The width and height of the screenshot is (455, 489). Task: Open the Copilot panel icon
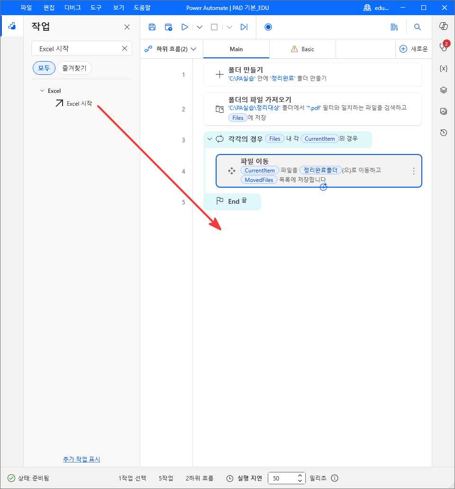(x=444, y=26)
